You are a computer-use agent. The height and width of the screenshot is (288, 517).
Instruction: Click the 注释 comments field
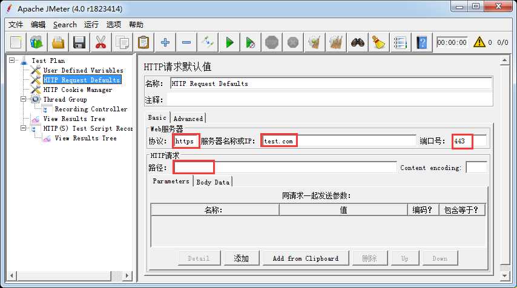pos(330,100)
